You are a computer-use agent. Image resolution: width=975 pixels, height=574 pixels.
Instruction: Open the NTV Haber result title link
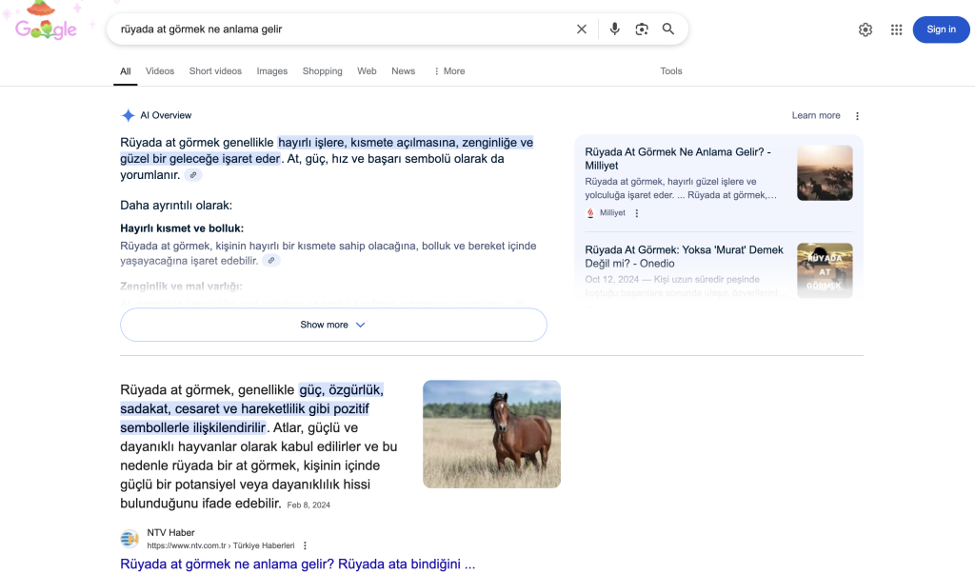point(297,564)
